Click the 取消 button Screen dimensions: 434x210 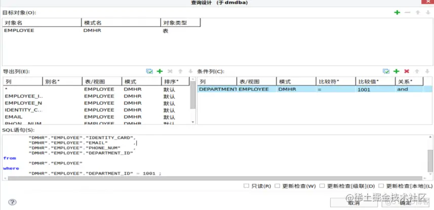coord(353,203)
